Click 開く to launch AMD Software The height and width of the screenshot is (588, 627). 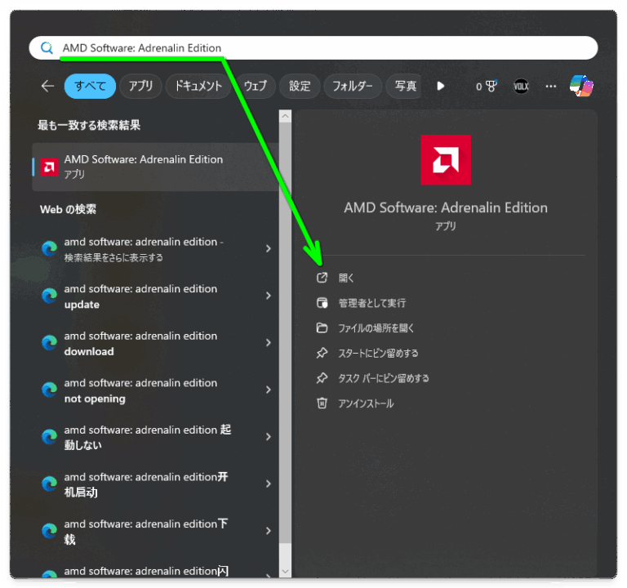[346, 278]
